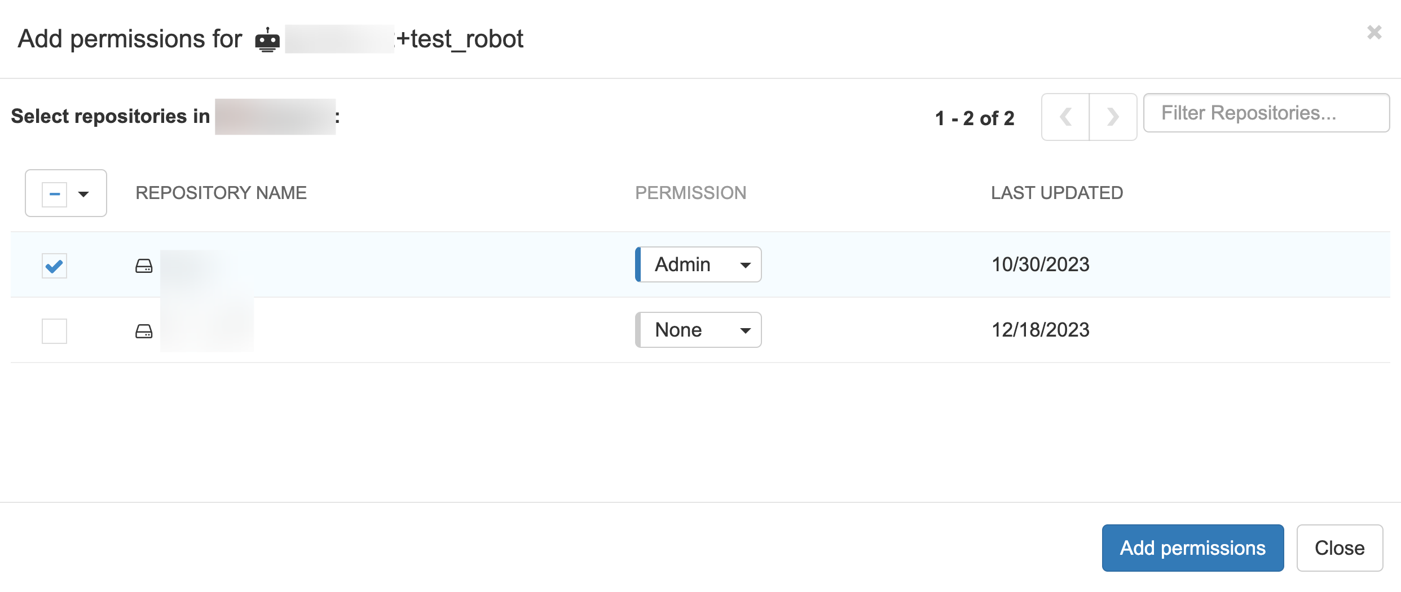Toggle the select-all header checkbox
1401x592 pixels.
tap(55, 194)
